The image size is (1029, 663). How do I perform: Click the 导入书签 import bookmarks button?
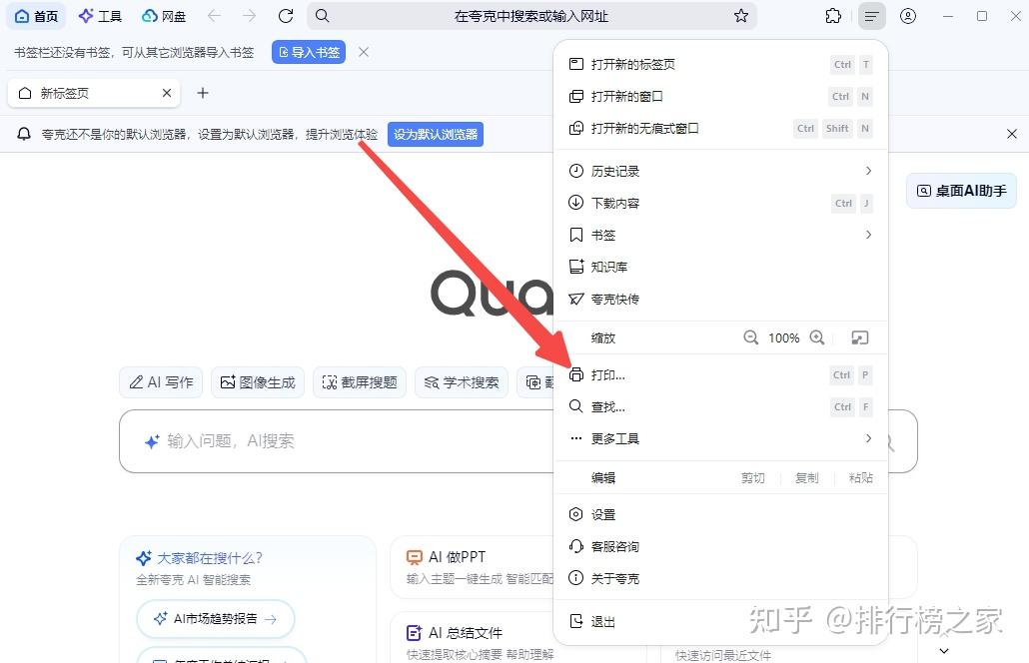[x=309, y=53]
